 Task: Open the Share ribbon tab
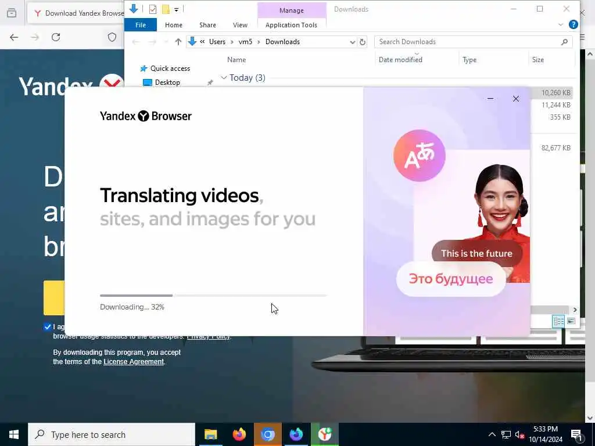pyautogui.click(x=207, y=25)
